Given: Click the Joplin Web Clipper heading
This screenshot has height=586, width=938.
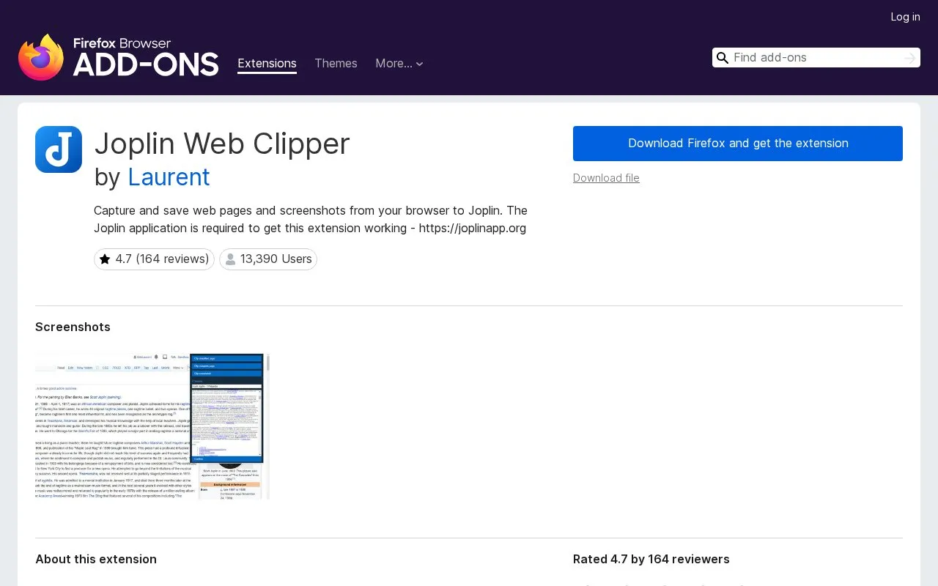Looking at the screenshot, I should click(222, 144).
